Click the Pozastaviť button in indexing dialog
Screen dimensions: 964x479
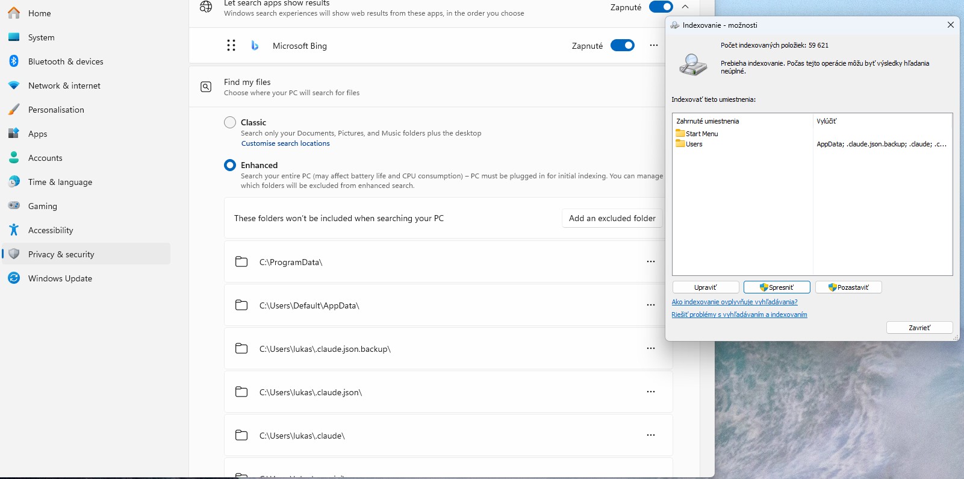[848, 287]
